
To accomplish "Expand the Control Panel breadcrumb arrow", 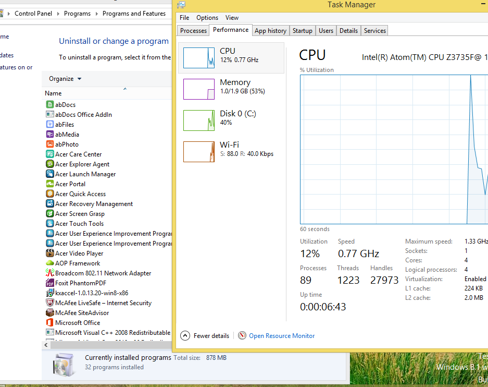I will [58, 14].
